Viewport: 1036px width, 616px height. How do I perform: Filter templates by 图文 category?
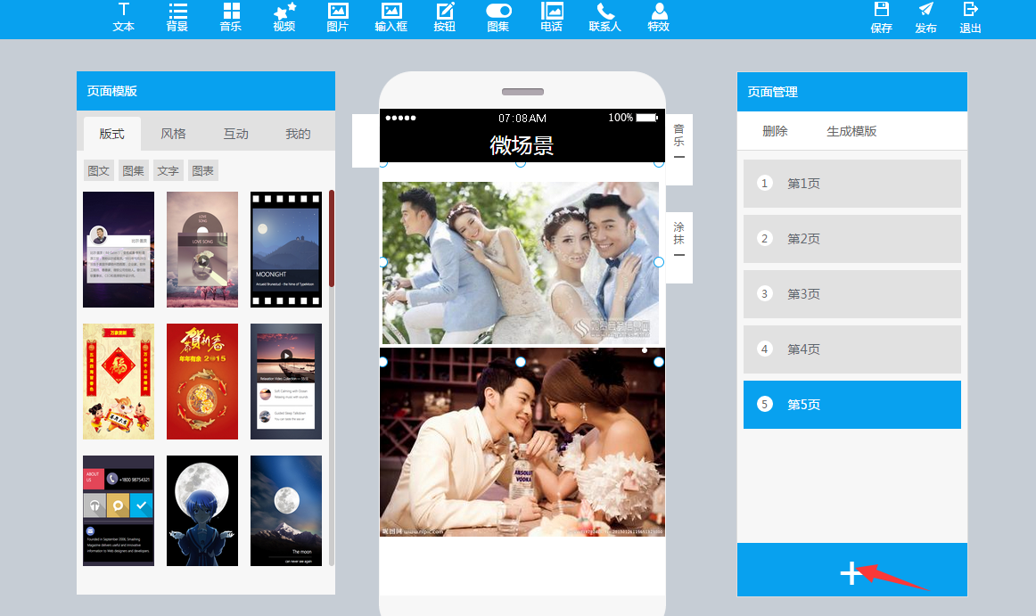(x=98, y=170)
